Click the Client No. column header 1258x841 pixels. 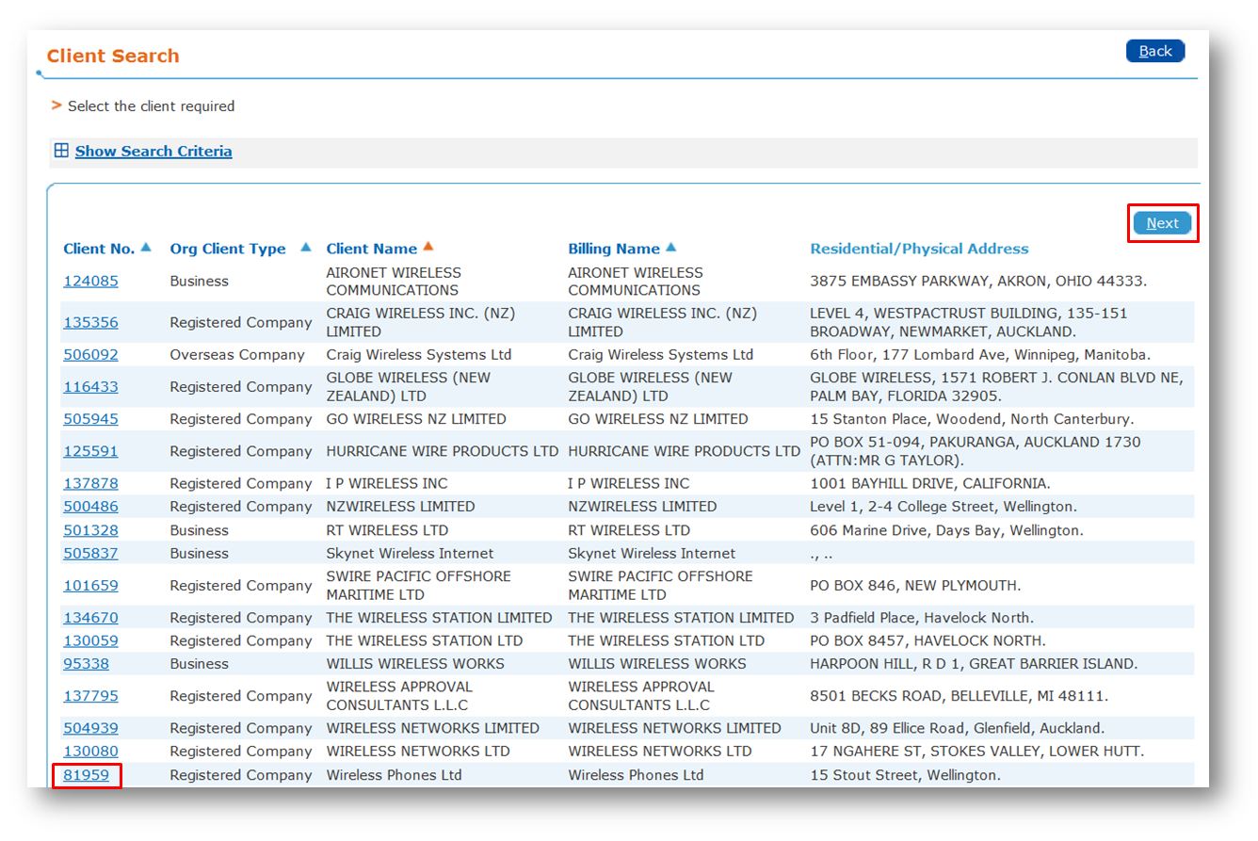pyautogui.click(x=99, y=249)
